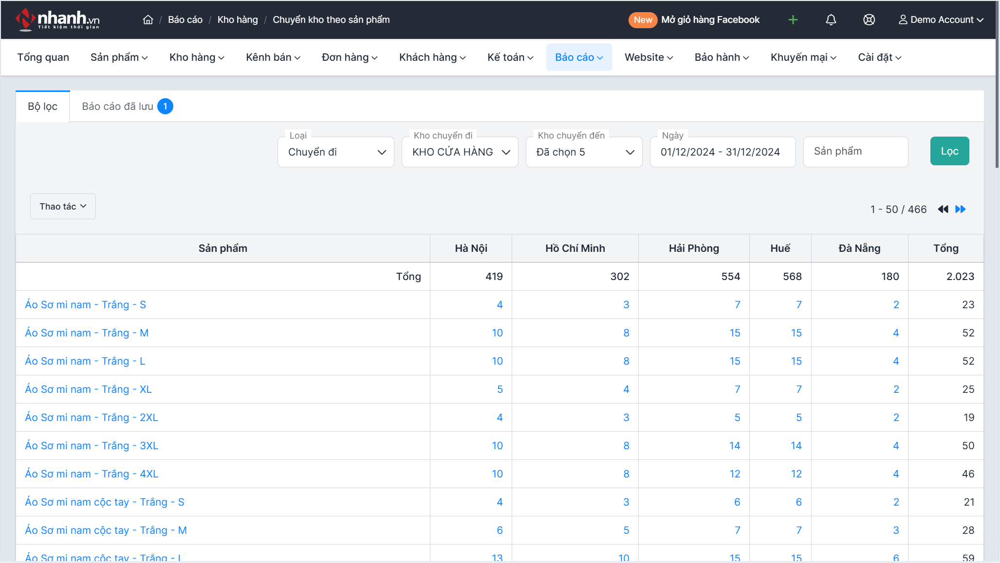Open the Thao tác actions dropdown
Screen dimensions: 1000x563
pyautogui.click(x=63, y=207)
